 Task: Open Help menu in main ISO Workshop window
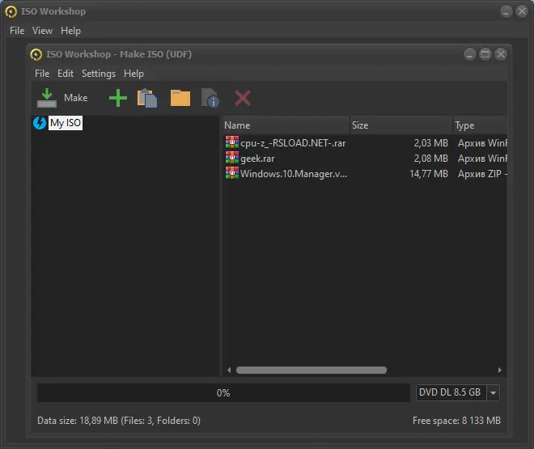[x=71, y=31]
